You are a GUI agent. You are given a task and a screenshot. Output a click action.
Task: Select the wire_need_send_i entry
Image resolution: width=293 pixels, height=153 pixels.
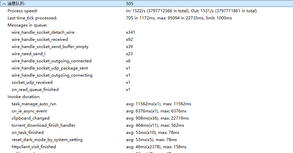tap(28, 54)
